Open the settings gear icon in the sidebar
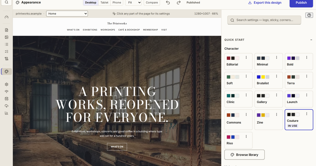This screenshot has height=166, width=316. (x=7, y=84)
